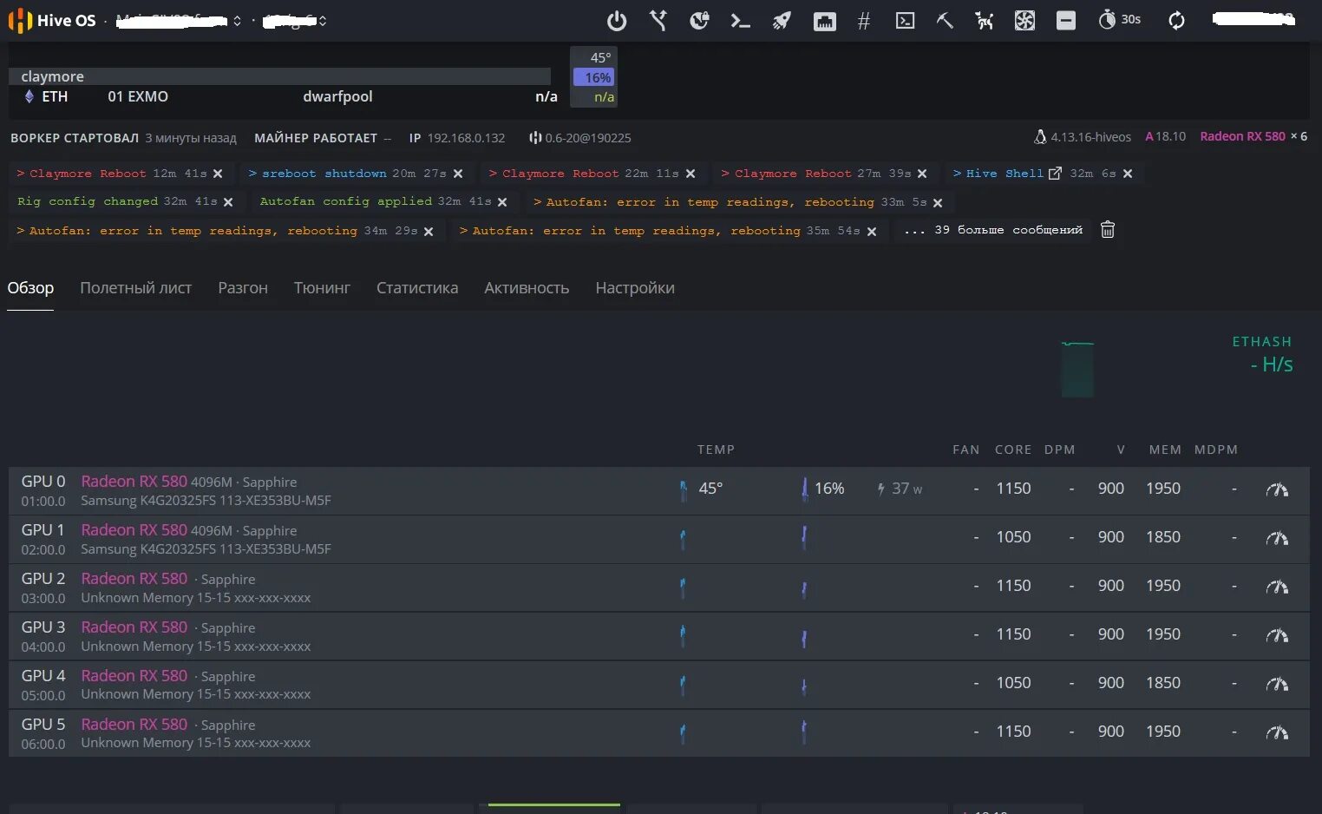Dismiss the Autofan error 34m 29s message
The height and width of the screenshot is (814, 1322).
click(429, 232)
